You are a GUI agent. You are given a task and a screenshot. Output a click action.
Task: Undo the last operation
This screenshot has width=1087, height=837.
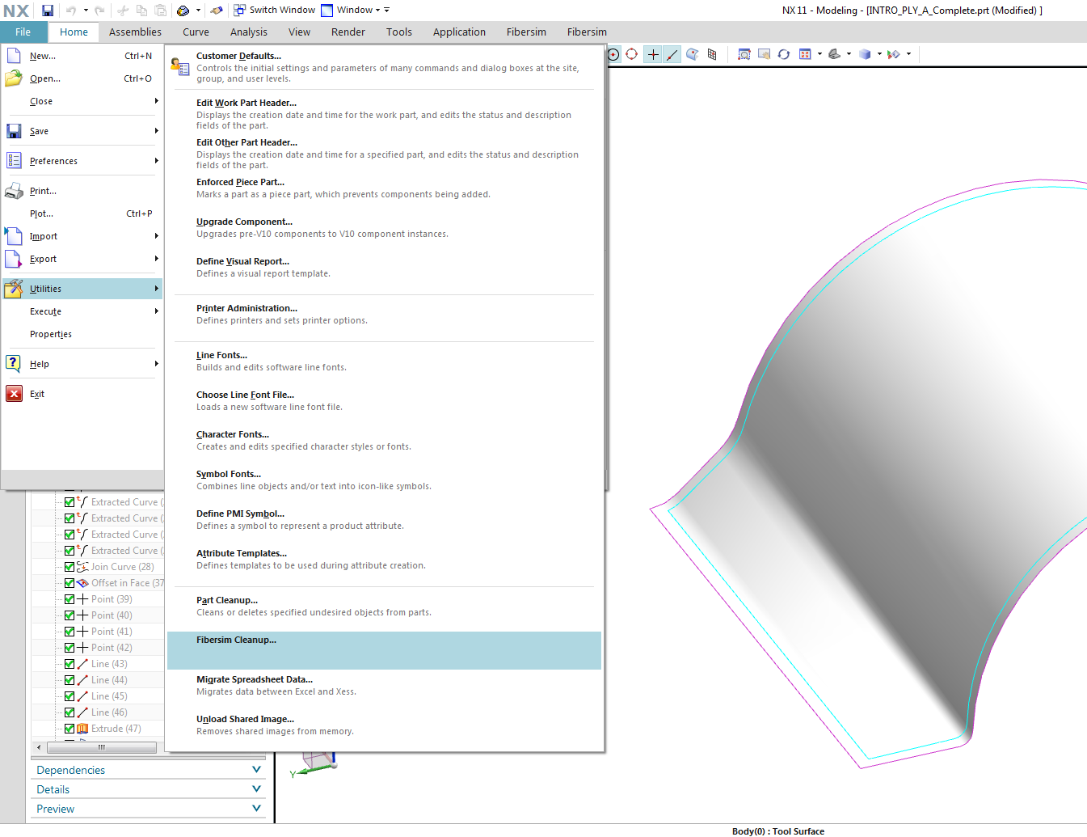[x=71, y=10]
